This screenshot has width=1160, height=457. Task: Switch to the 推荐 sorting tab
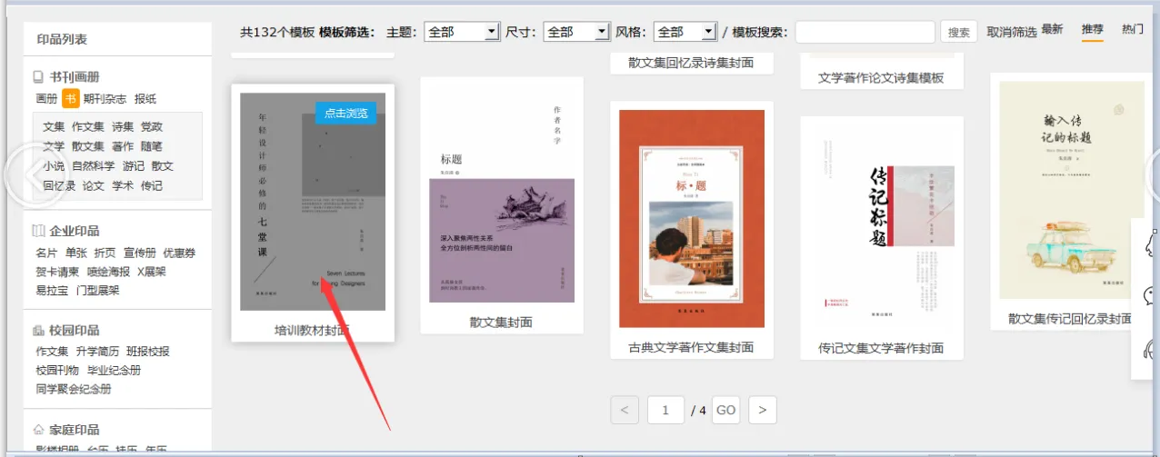[x=1093, y=29]
